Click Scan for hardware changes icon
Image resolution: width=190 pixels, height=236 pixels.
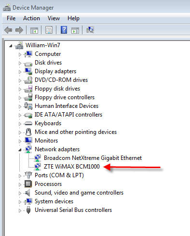90,30
